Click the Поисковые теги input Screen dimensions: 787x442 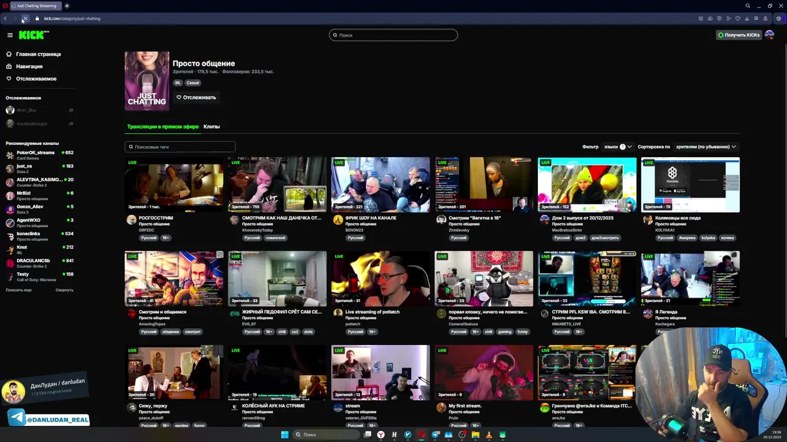point(180,147)
